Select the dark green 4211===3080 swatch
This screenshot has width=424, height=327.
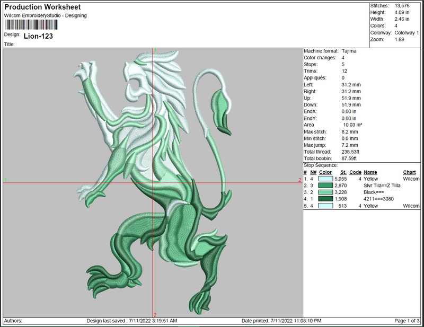pyautogui.click(x=325, y=199)
